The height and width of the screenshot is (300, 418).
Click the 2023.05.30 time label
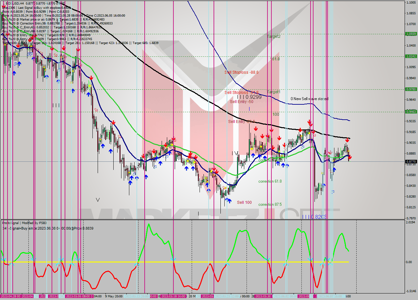[263, 296]
